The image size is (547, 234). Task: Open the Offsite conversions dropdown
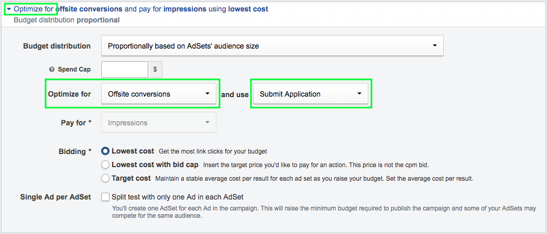158,94
